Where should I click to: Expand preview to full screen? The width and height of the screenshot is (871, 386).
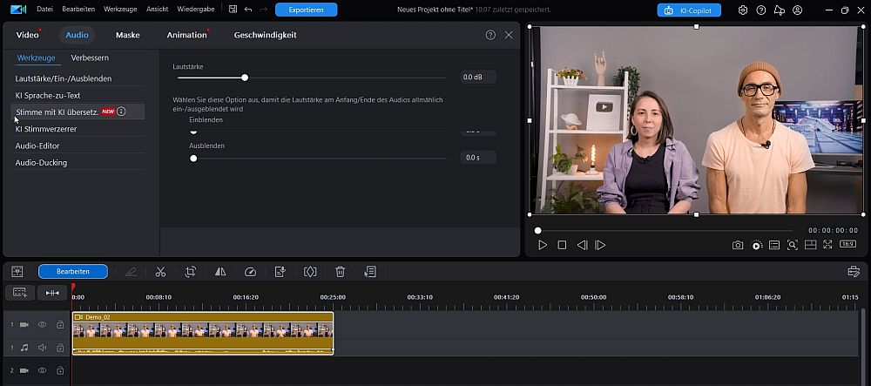click(x=827, y=244)
